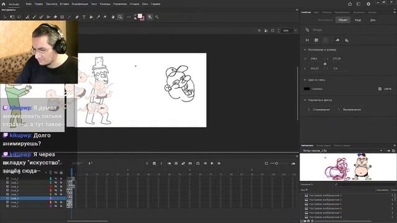Image resolution: width=397 pixels, height=223 pixels.
Task: Select the Free Transform tool
Action: (x=12, y=17)
